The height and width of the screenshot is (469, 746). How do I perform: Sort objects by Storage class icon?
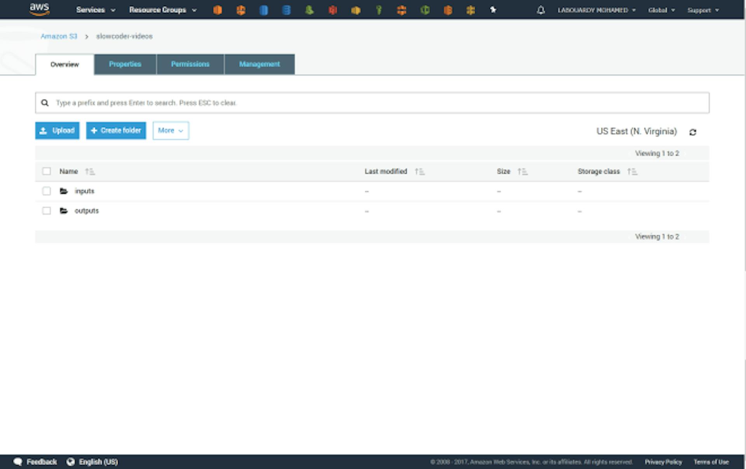[633, 171]
